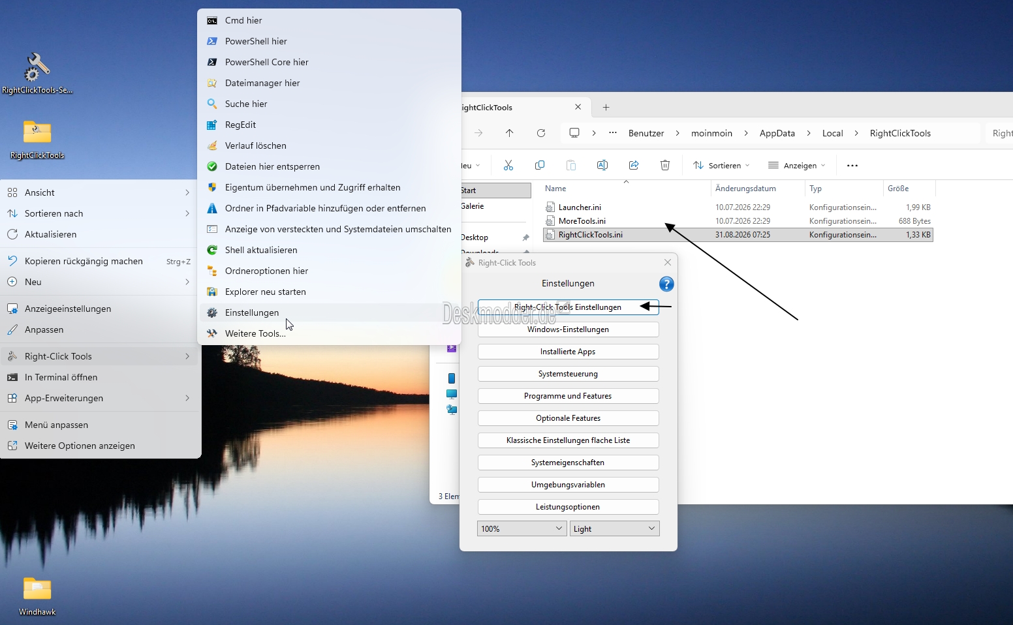Open Dateimanager hier
The width and height of the screenshot is (1013, 625).
pyautogui.click(x=329, y=83)
